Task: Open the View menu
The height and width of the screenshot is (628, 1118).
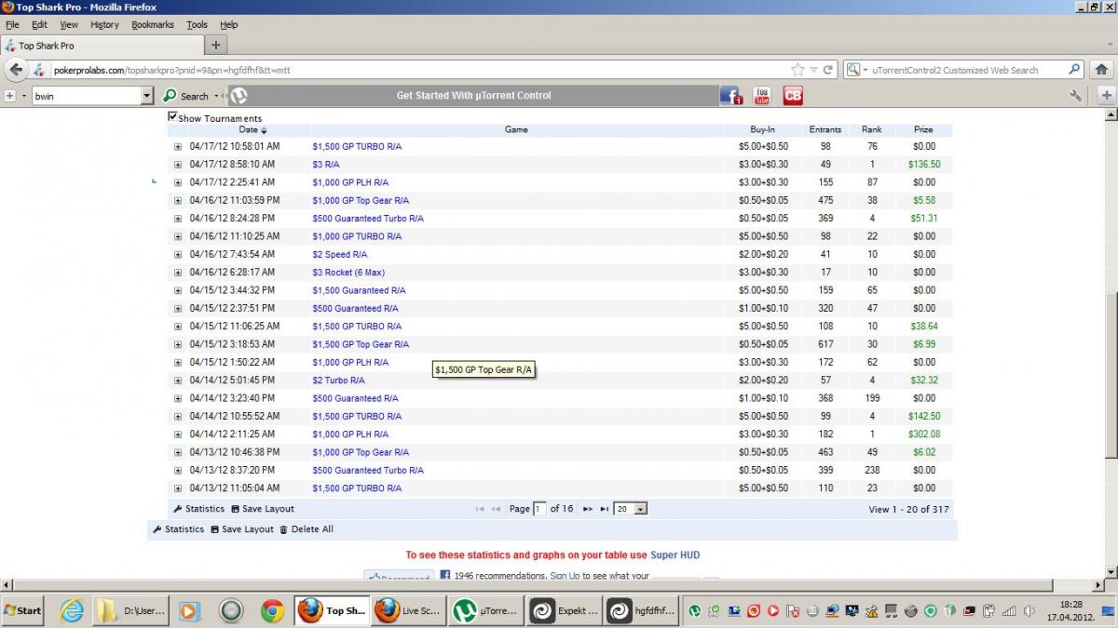Action: 69,25
